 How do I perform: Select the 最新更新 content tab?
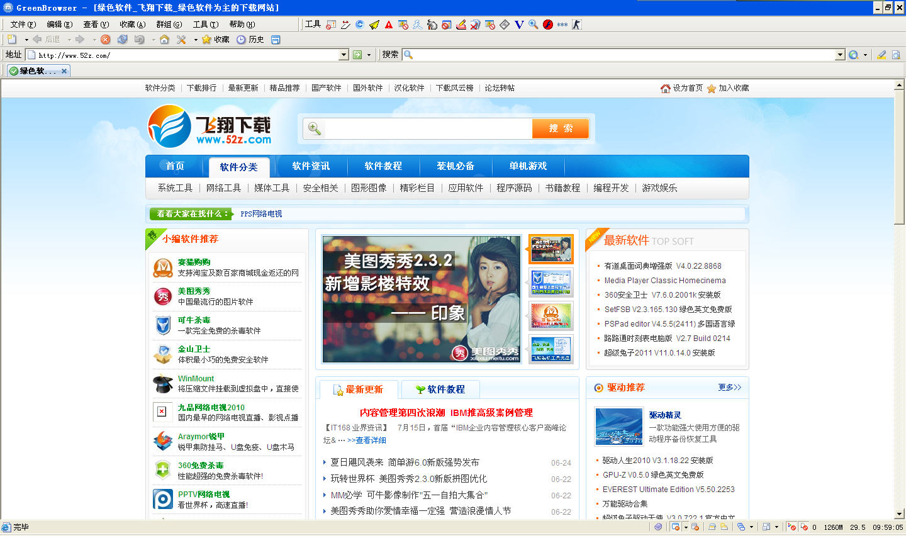pyautogui.click(x=358, y=389)
